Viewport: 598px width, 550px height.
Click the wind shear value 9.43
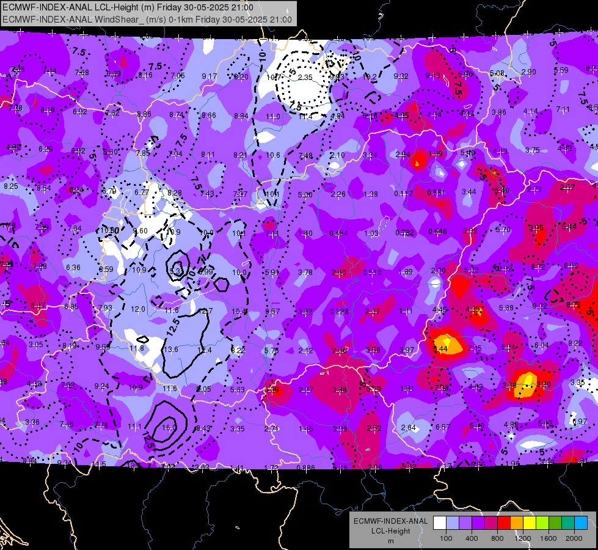pos(432,76)
